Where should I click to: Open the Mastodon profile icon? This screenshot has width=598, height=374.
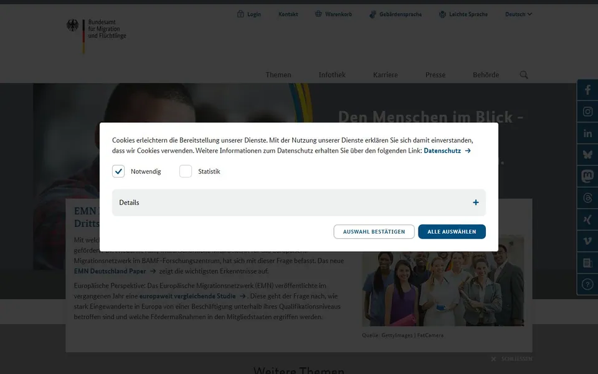587,176
